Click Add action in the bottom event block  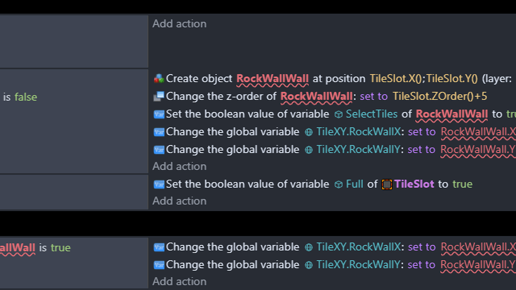[179, 281]
